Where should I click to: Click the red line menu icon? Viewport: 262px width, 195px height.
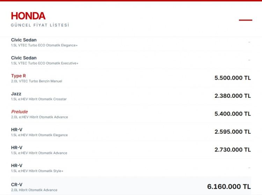[x=245, y=20]
